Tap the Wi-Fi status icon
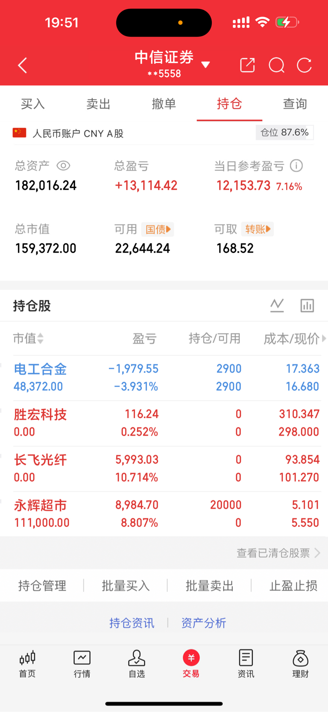The height and width of the screenshot is (712, 328). tap(262, 22)
